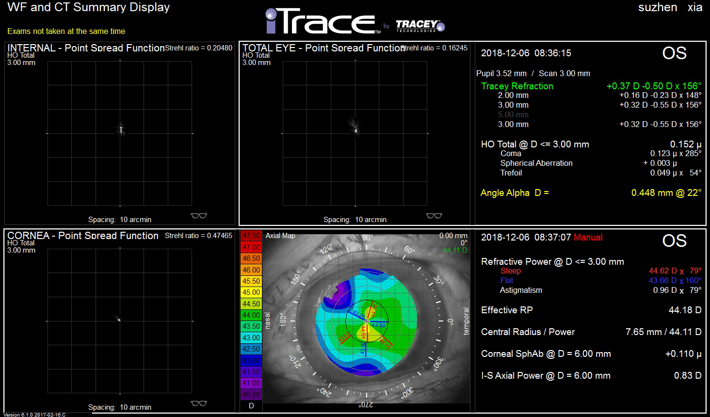Click the Flat value 43.66 D x 160°

tap(675, 280)
